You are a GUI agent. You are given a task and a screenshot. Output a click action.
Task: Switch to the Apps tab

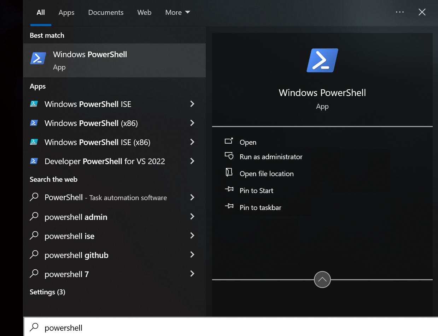(x=66, y=12)
